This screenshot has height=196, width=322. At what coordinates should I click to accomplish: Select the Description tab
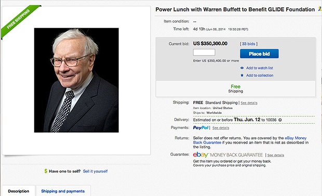19,191
